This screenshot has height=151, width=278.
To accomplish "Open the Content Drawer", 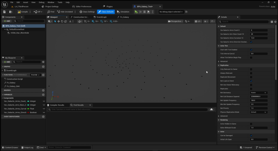I will [x=10, y=147].
